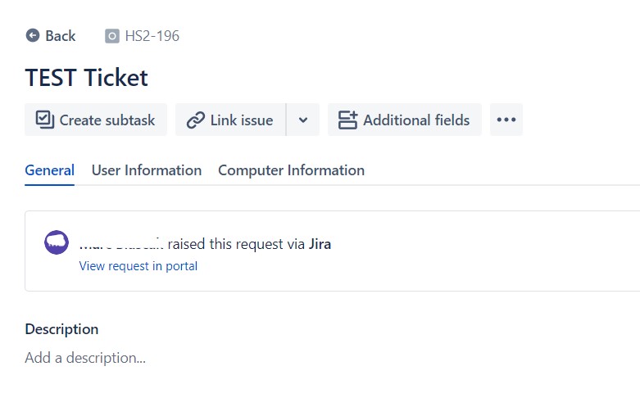
Task: Click the Create subtask checkbox icon
Action: (45, 120)
